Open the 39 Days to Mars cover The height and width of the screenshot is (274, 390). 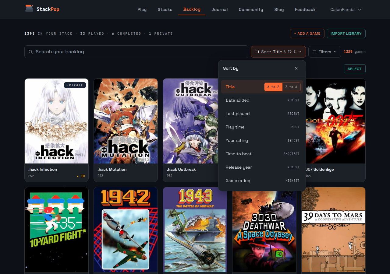click(333, 230)
